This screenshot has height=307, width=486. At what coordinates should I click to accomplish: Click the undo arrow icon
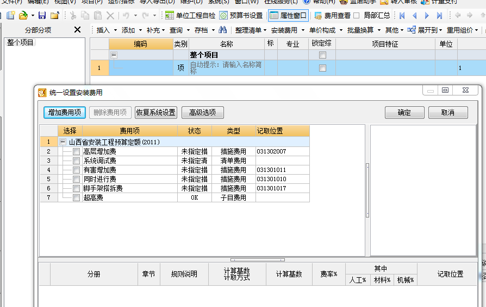126,15
